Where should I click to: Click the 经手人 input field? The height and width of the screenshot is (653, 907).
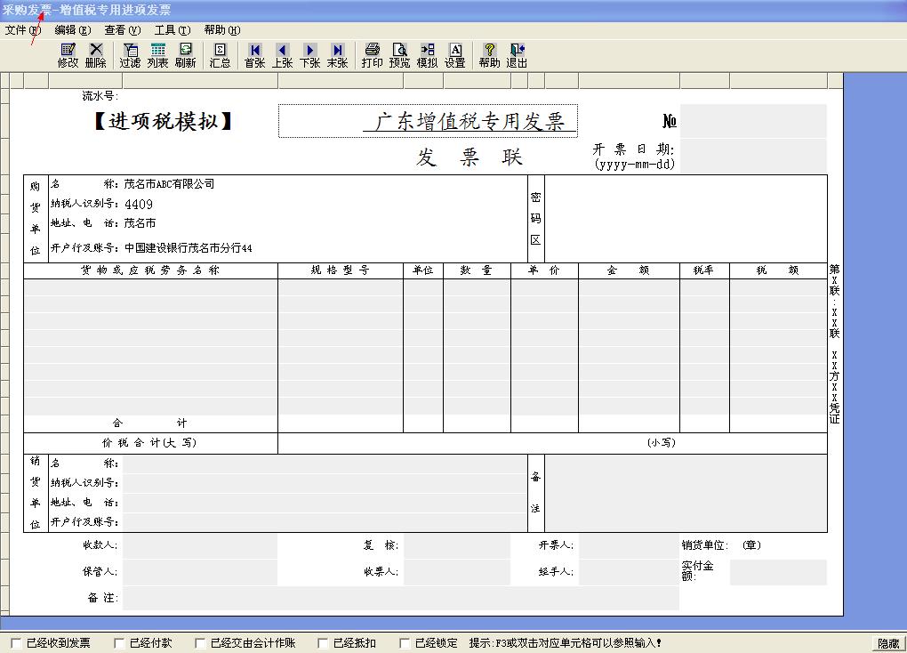coord(629,572)
